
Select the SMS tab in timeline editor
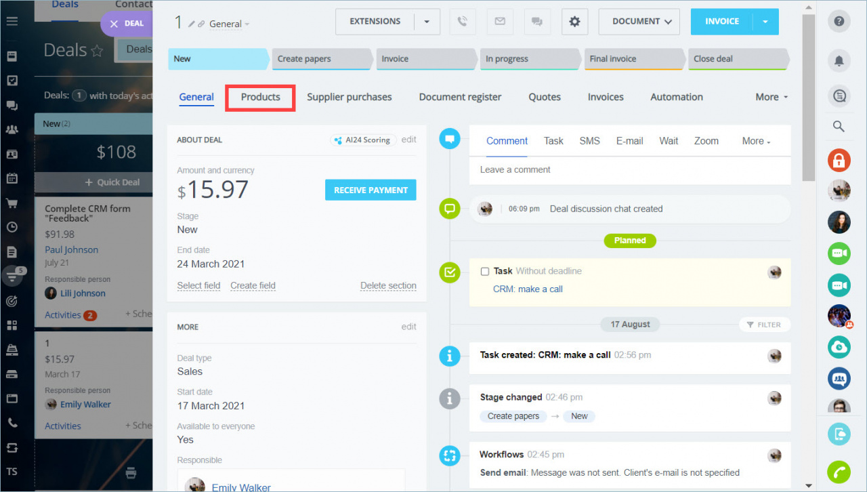(x=590, y=141)
